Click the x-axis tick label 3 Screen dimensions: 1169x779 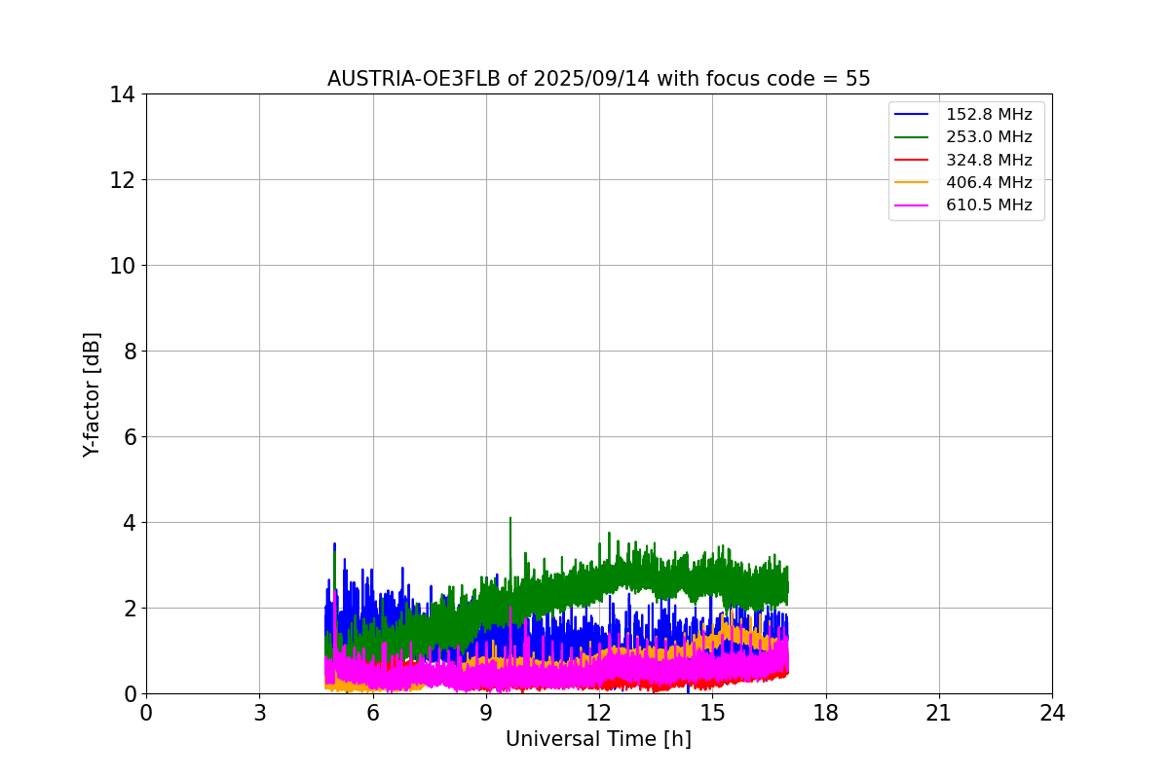point(259,713)
